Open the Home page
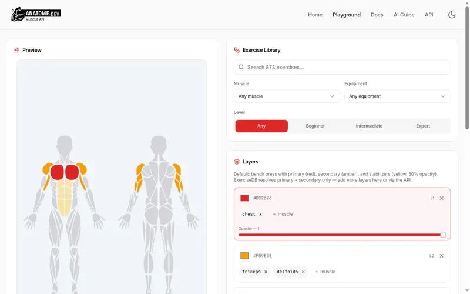This screenshot has width=470, height=294. click(315, 15)
